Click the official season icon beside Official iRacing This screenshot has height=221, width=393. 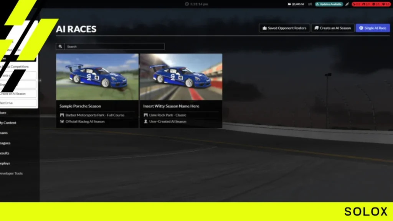click(x=62, y=122)
